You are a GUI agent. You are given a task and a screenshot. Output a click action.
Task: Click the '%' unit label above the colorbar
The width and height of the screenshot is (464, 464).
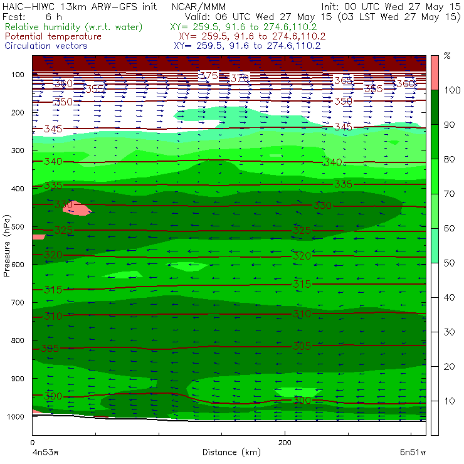[447, 56]
